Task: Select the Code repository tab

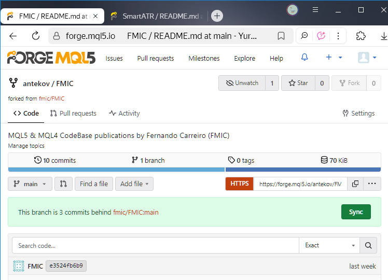Action: 26,113
